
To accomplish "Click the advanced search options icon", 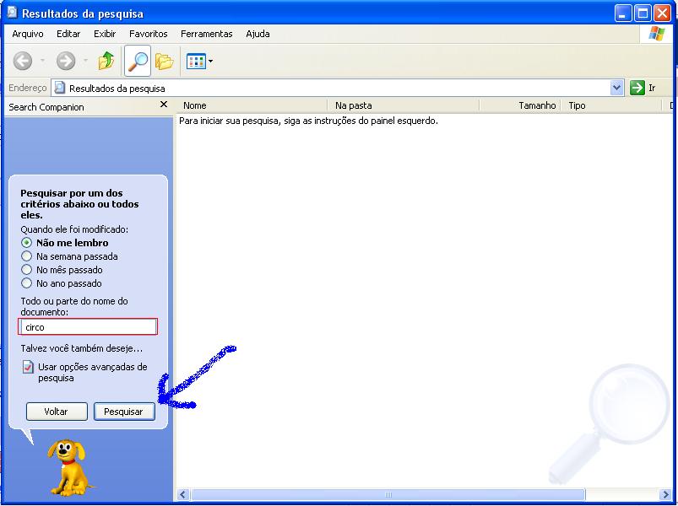I will pos(28,367).
